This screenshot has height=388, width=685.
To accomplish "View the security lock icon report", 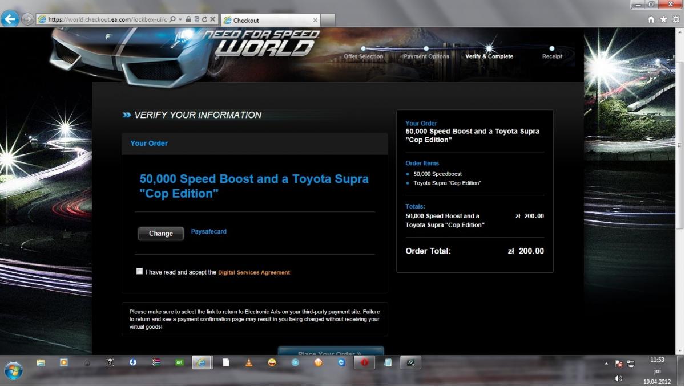I will click(x=188, y=19).
